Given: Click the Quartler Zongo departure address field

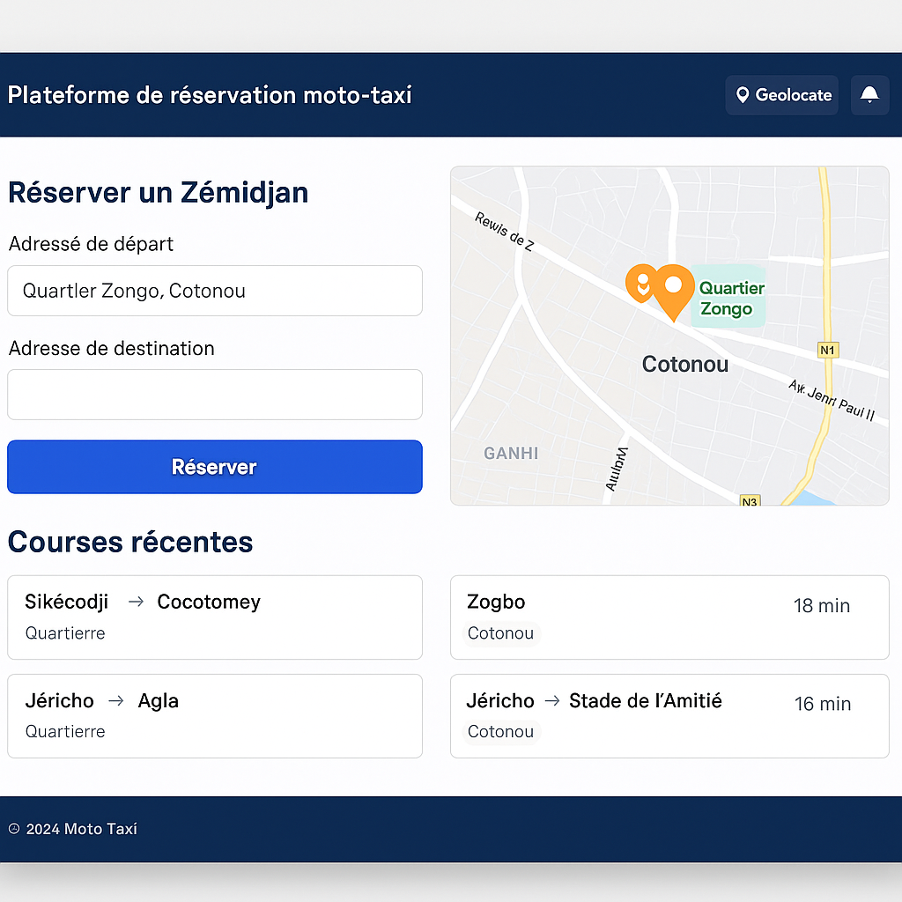Looking at the screenshot, I should [x=214, y=291].
